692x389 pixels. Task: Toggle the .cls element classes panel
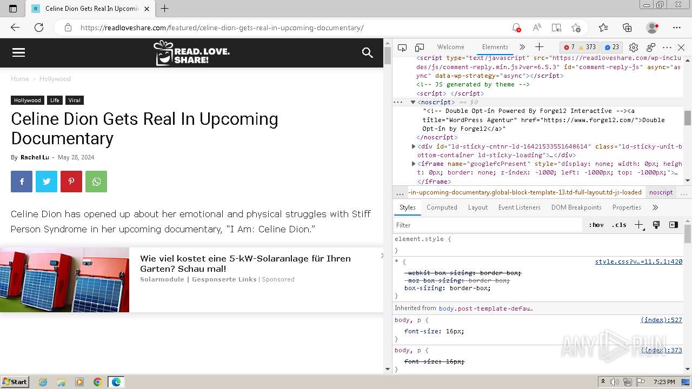click(619, 225)
